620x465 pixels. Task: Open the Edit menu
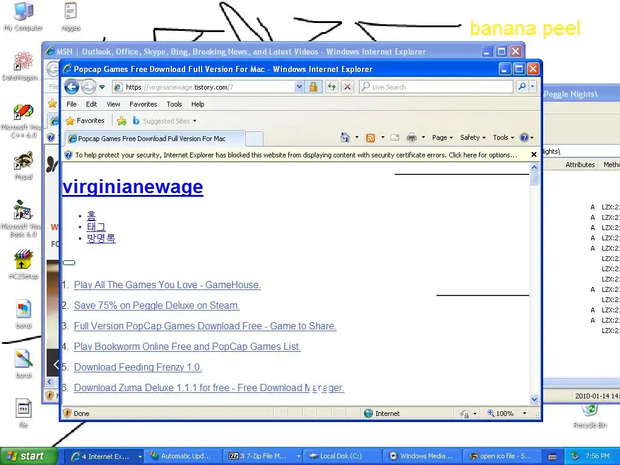pyautogui.click(x=91, y=104)
